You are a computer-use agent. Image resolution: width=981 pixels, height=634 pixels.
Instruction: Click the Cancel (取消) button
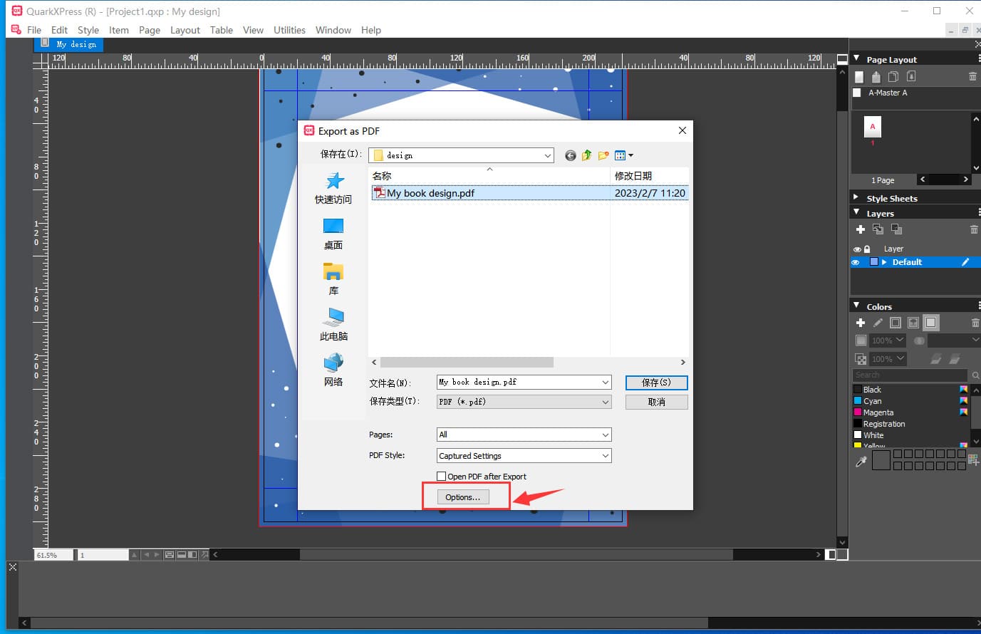click(656, 402)
